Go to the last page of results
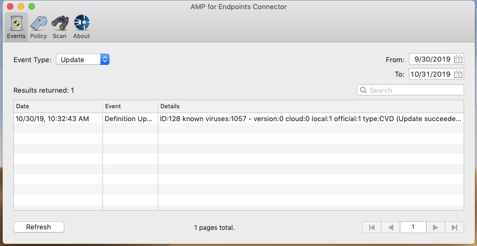The image size is (477, 246). click(454, 227)
